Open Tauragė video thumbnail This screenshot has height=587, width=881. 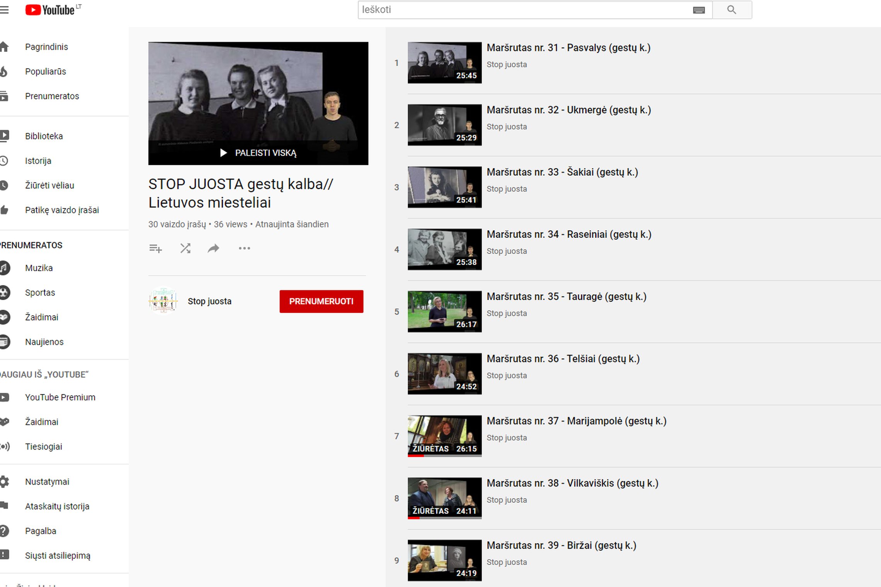click(x=445, y=311)
